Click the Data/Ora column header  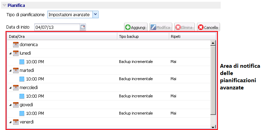62,36
